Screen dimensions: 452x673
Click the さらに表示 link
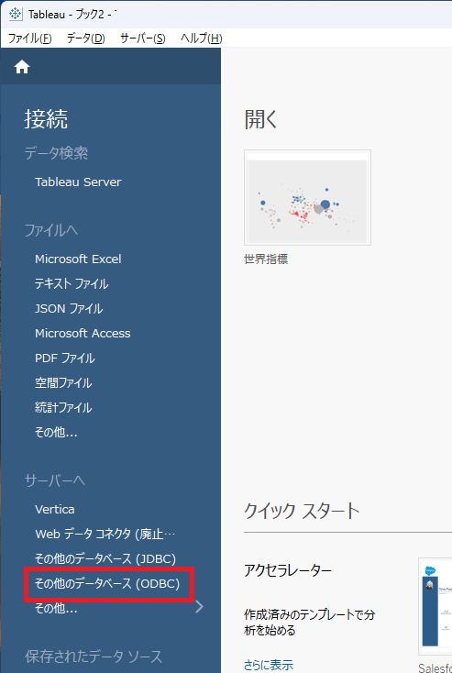269,666
